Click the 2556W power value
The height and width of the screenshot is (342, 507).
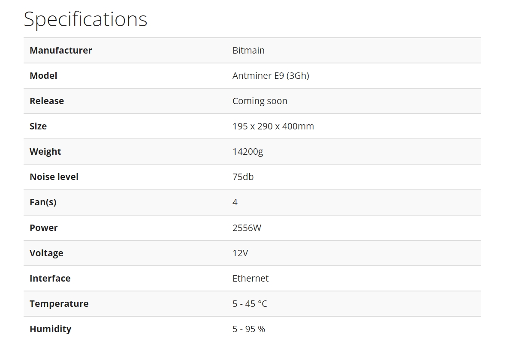coord(247,228)
